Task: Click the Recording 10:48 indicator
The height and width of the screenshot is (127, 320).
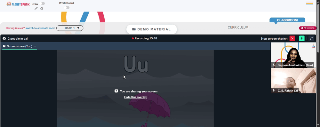Action: (144, 38)
